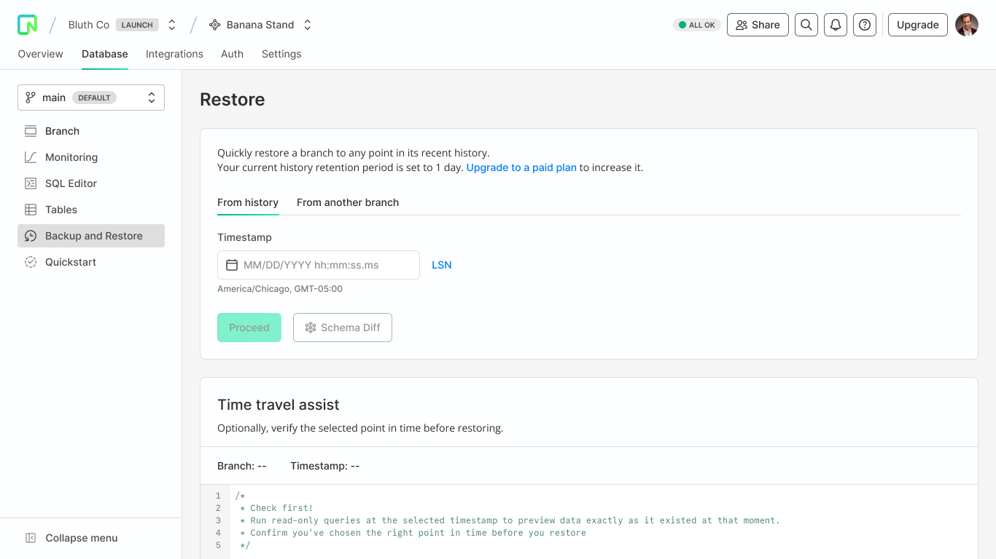Open notifications bell icon
The image size is (996, 559).
[835, 25]
